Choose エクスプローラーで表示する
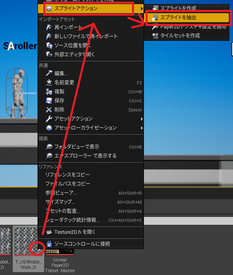 coord(91,156)
